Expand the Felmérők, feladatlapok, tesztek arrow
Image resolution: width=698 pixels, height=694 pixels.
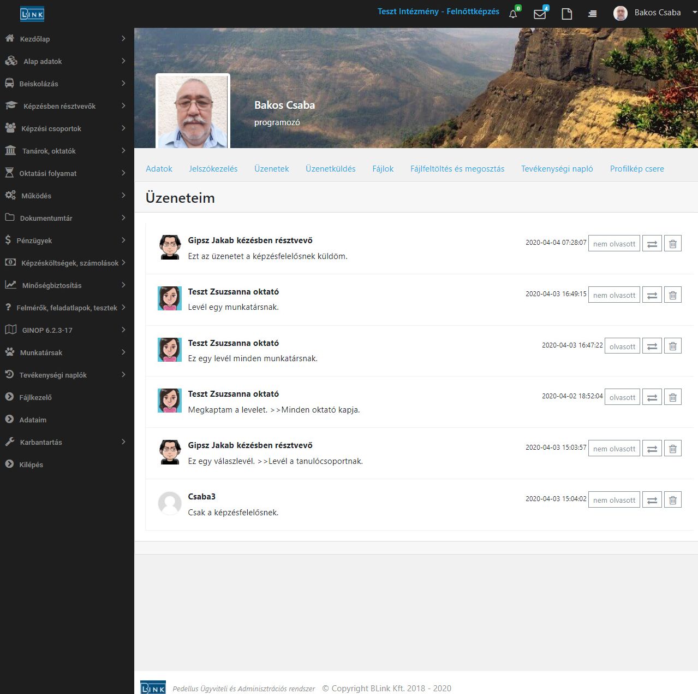point(123,308)
